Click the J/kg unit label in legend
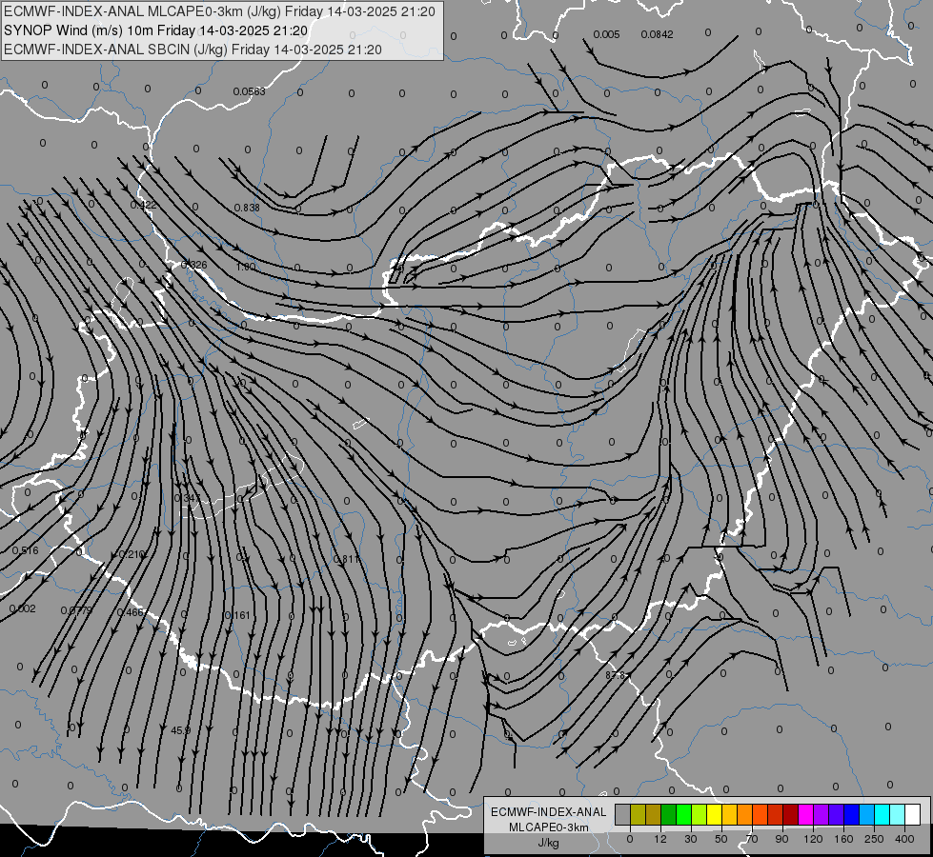This screenshot has height=857, width=933. tap(549, 843)
